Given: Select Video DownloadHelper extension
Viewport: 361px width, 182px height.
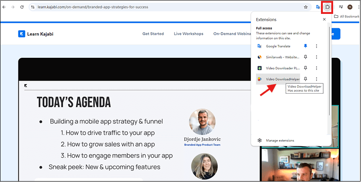Looking at the screenshot, I should point(278,79).
